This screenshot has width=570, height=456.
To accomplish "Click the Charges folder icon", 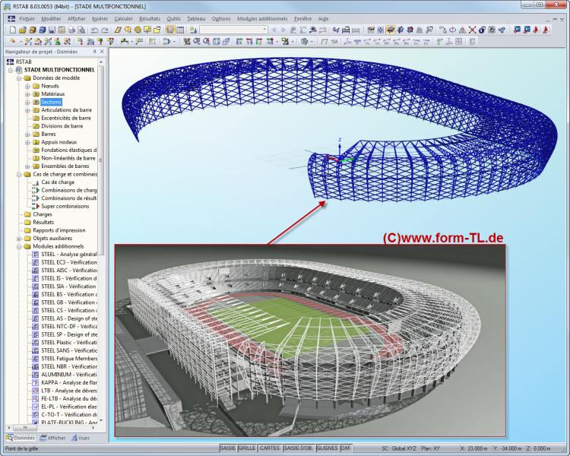I will (x=27, y=214).
